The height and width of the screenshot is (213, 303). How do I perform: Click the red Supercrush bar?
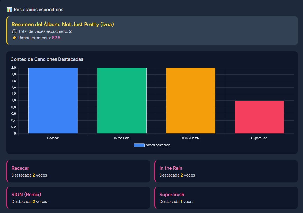(259, 117)
